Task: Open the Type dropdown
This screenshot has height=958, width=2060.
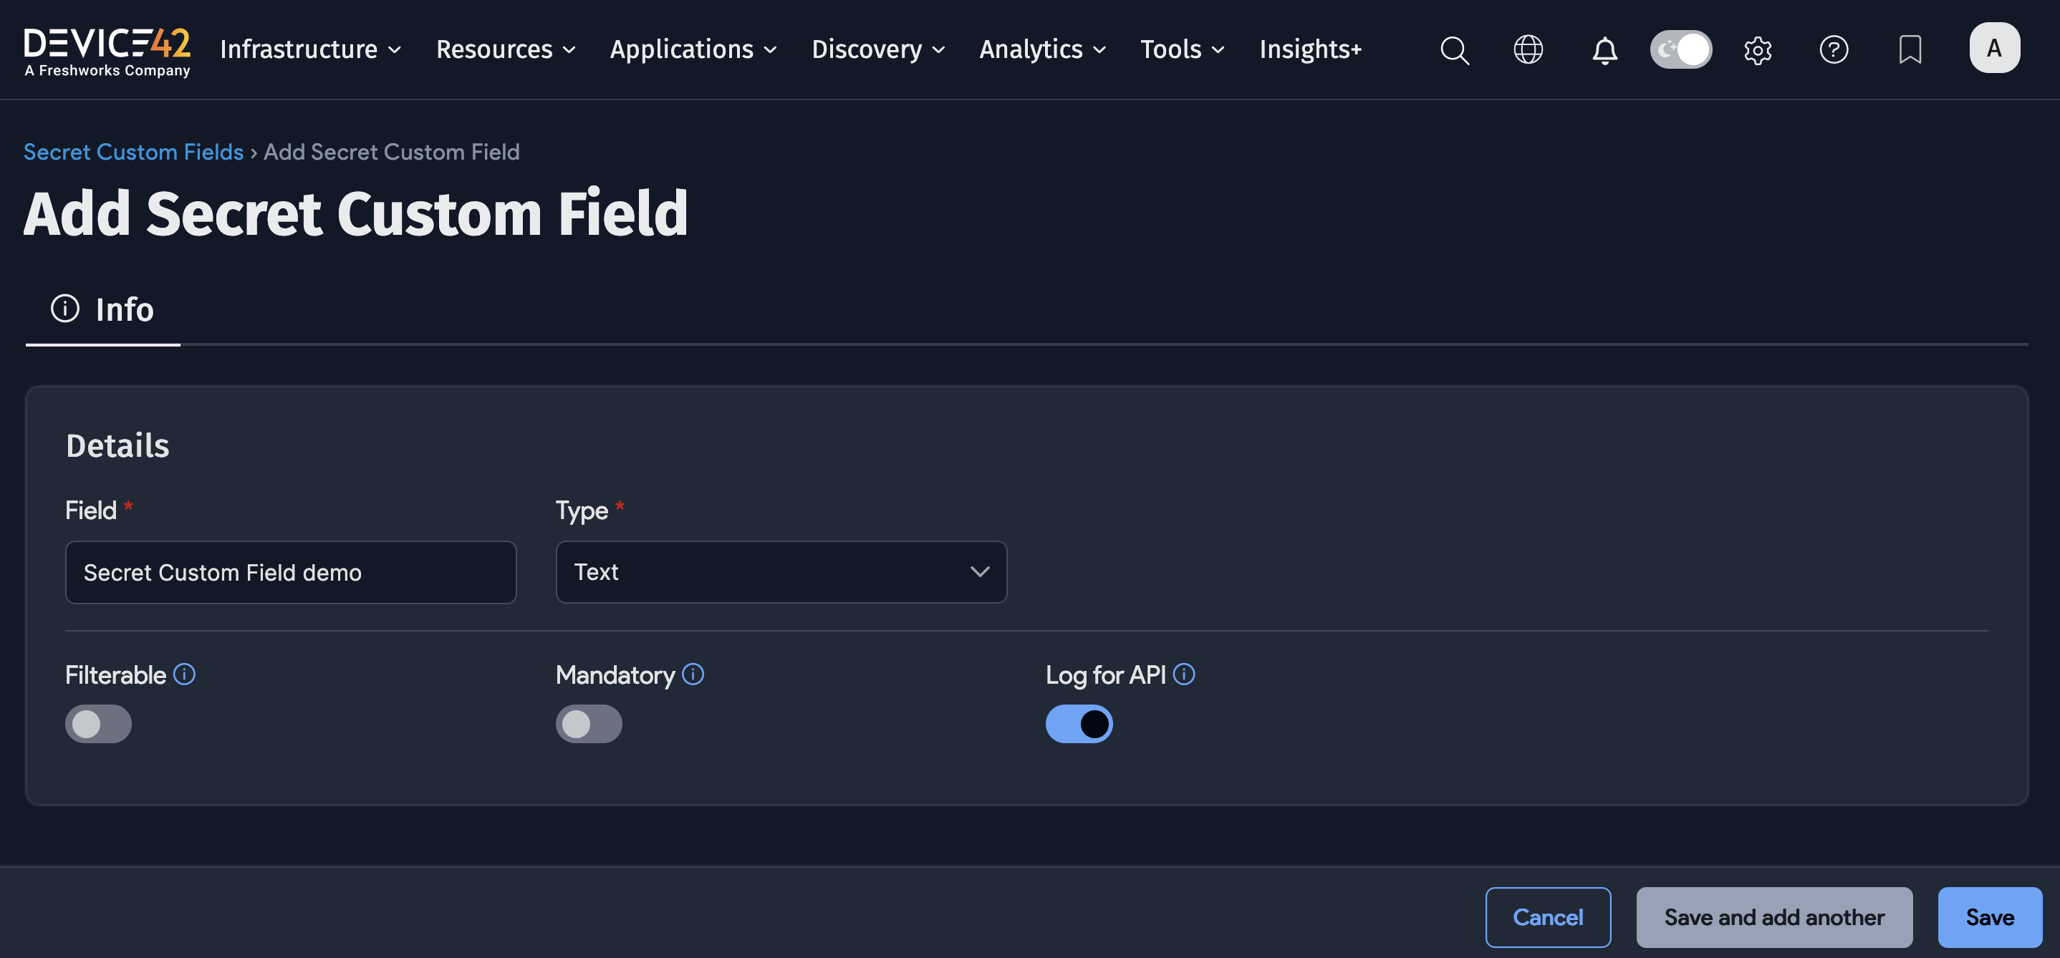Action: [x=781, y=572]
